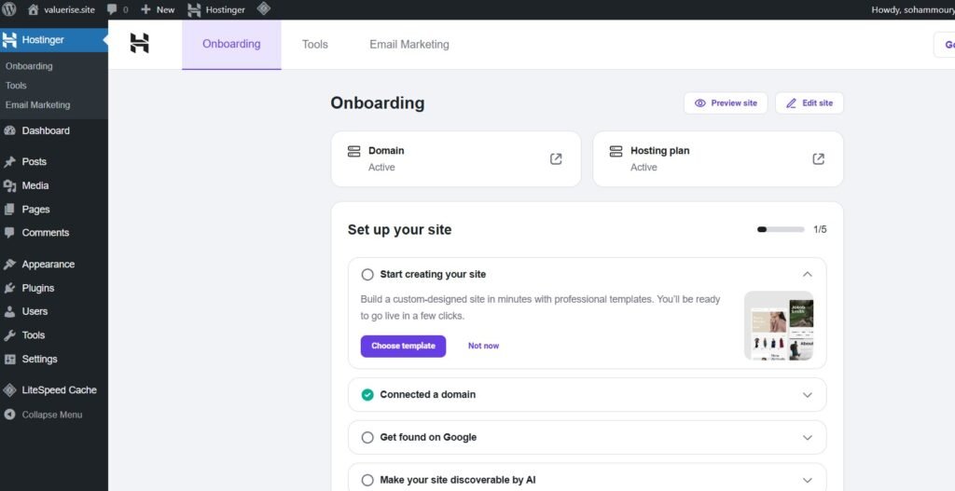
Task: Click the circle beside Get found on Google
Action: coord(367,438)
